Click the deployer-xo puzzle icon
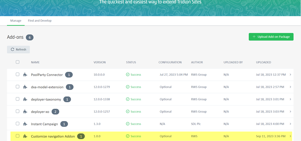The image size is (301, 141). [25, 112]
